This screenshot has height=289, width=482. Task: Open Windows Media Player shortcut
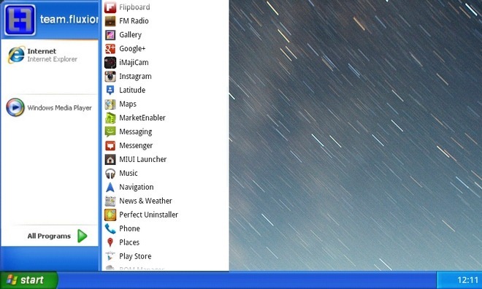(49, 107)
